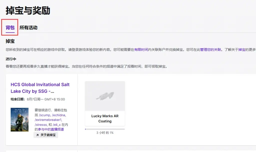Open the Halo Infinite game cover art
Viewport: 256px width, 152px height.
(x=19, y=120)
